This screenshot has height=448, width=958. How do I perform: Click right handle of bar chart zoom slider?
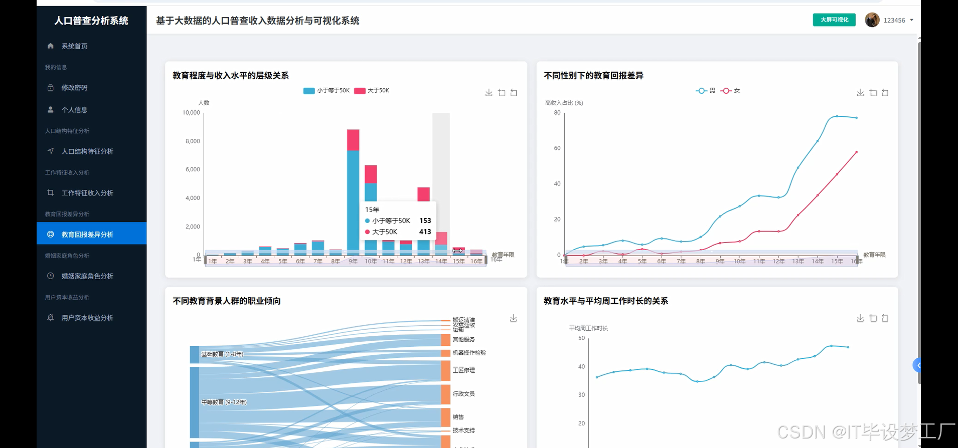pyautogui.click(x=486, y=260)
